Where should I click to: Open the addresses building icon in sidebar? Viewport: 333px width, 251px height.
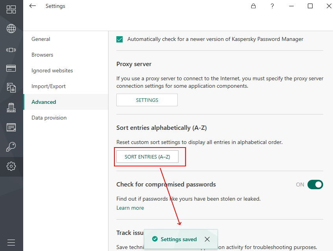click(11, 107)
